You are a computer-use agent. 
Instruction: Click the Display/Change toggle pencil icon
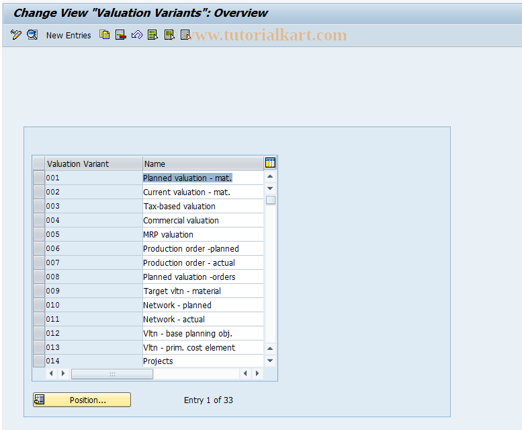coord(16,35)
